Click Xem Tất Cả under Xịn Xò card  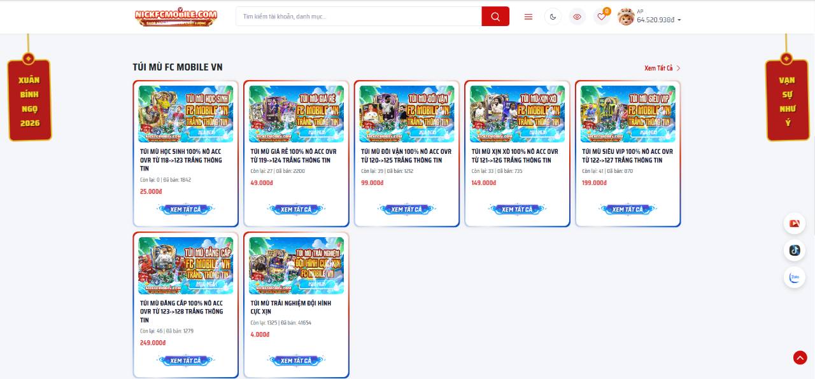517,209
